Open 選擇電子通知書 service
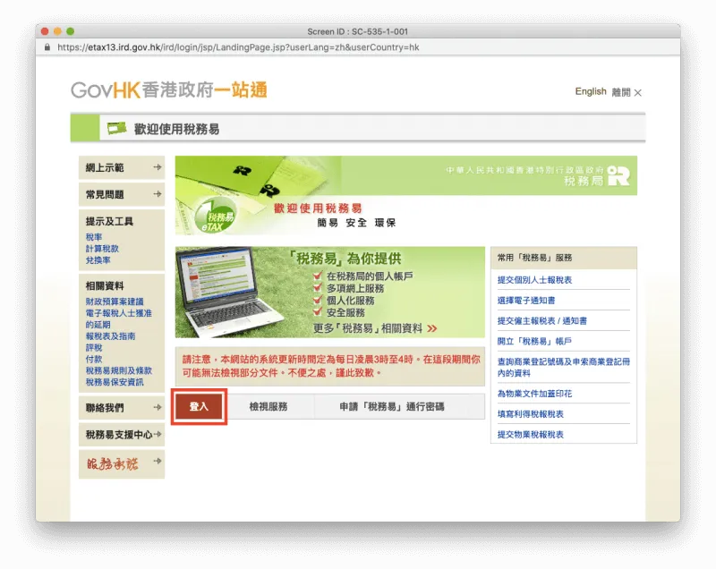Viewport: 716px width, 569px height. click(x=526, y=301)
